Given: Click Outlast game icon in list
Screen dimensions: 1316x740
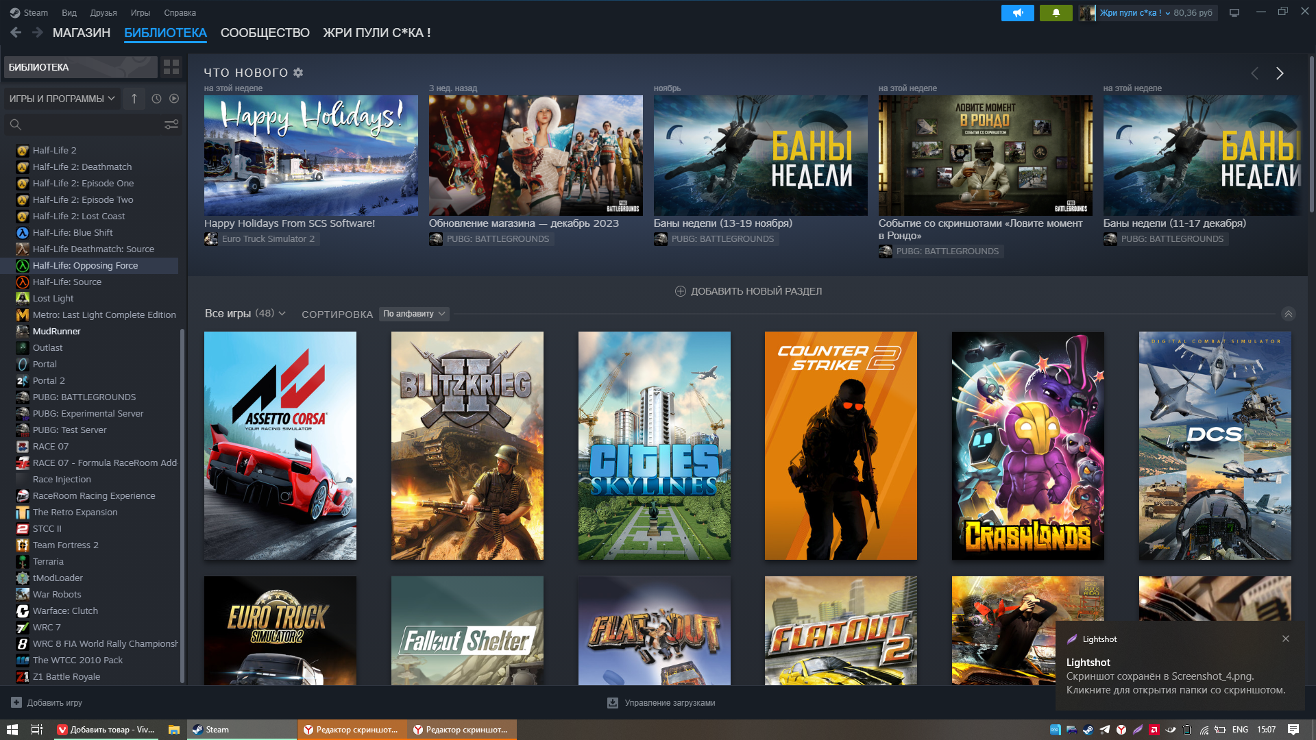Looking at the screenshot, I should point(23,347).
